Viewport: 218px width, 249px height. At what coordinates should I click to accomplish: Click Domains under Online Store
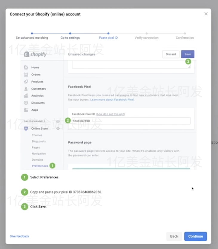tap(38, 160)
